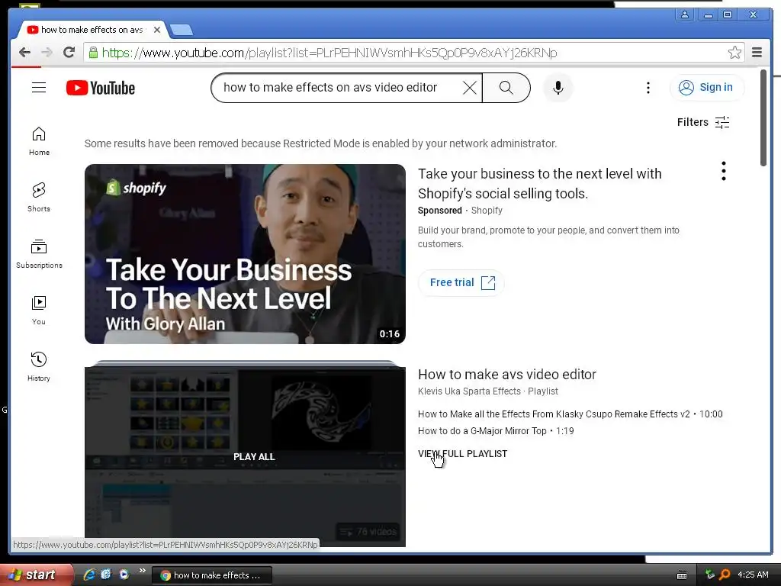Open the Shopify ad's three-dot menu
This screenshot has height=586, width=781.
723,172
